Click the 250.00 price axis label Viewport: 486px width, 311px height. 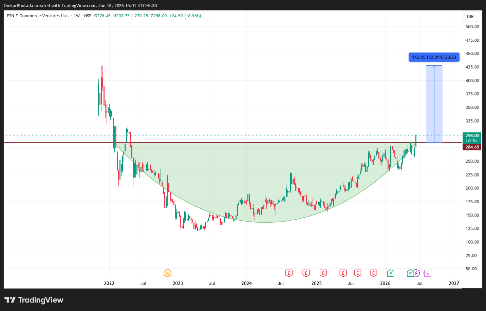(472, 161)
